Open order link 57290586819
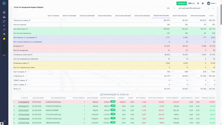Viewport: 222px width, 125px height. [24, 102]
